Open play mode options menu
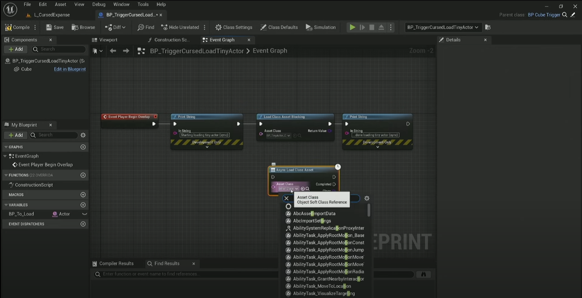 (391, 27)
